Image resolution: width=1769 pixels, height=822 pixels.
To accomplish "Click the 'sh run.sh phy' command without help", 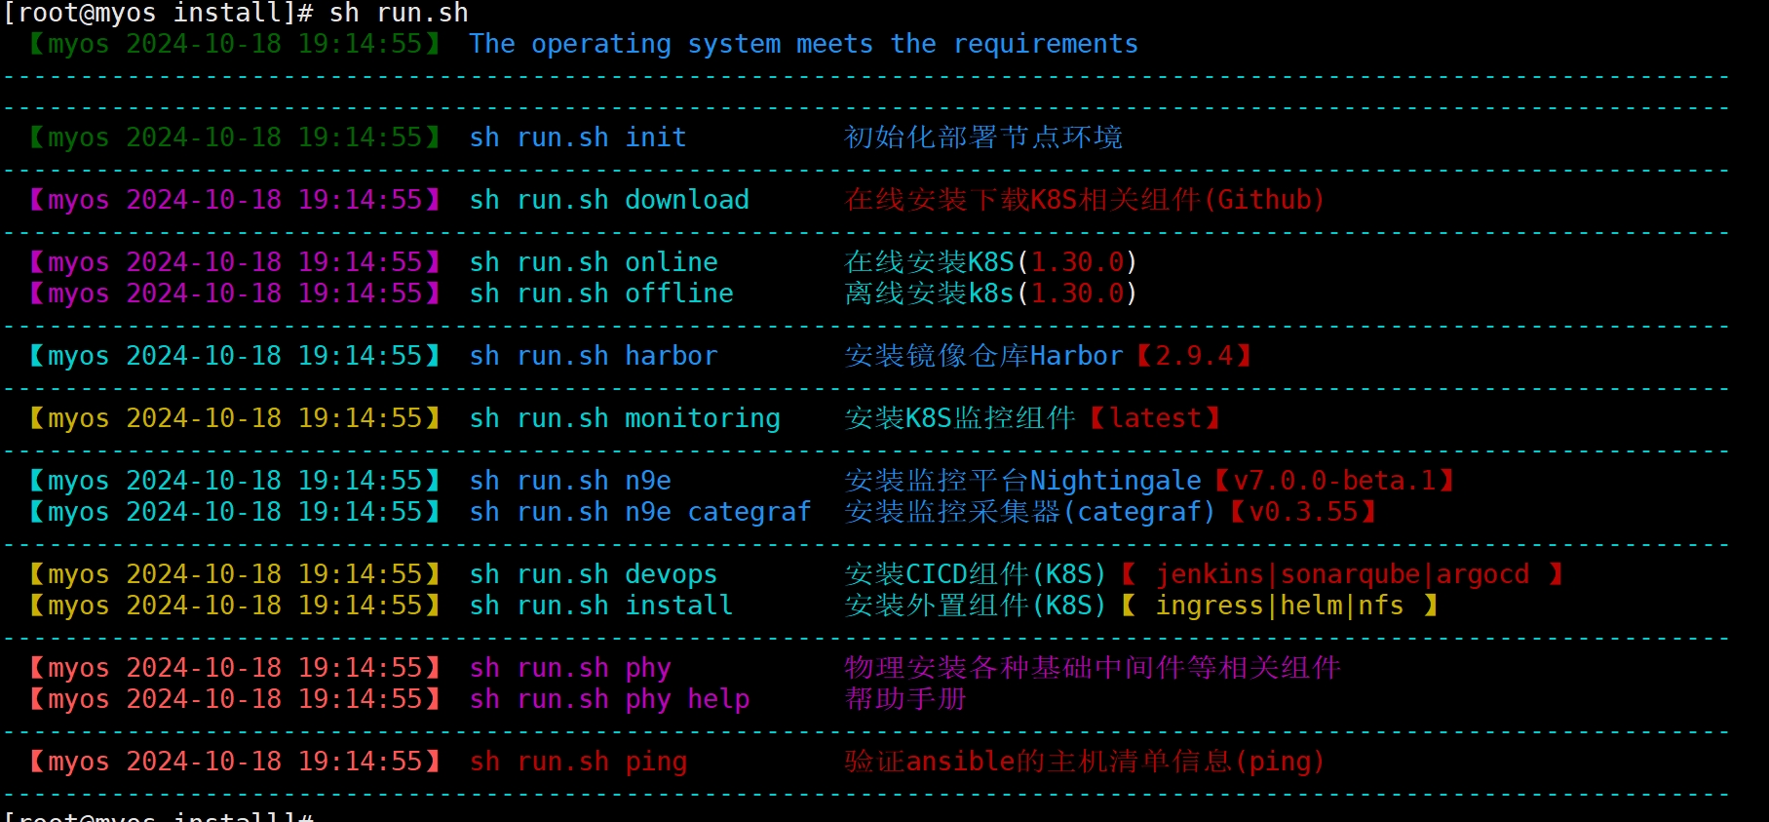I will pos(570,668).
